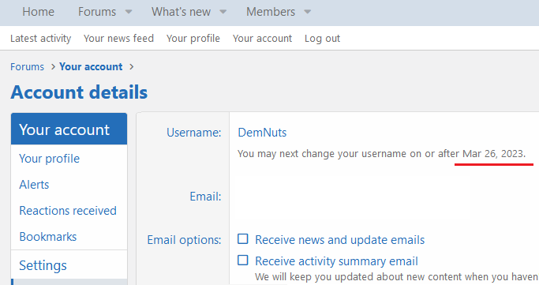Open the Members dropdown arrow
539x285 pixels.
pyautogui.click(x=308, y=12)
